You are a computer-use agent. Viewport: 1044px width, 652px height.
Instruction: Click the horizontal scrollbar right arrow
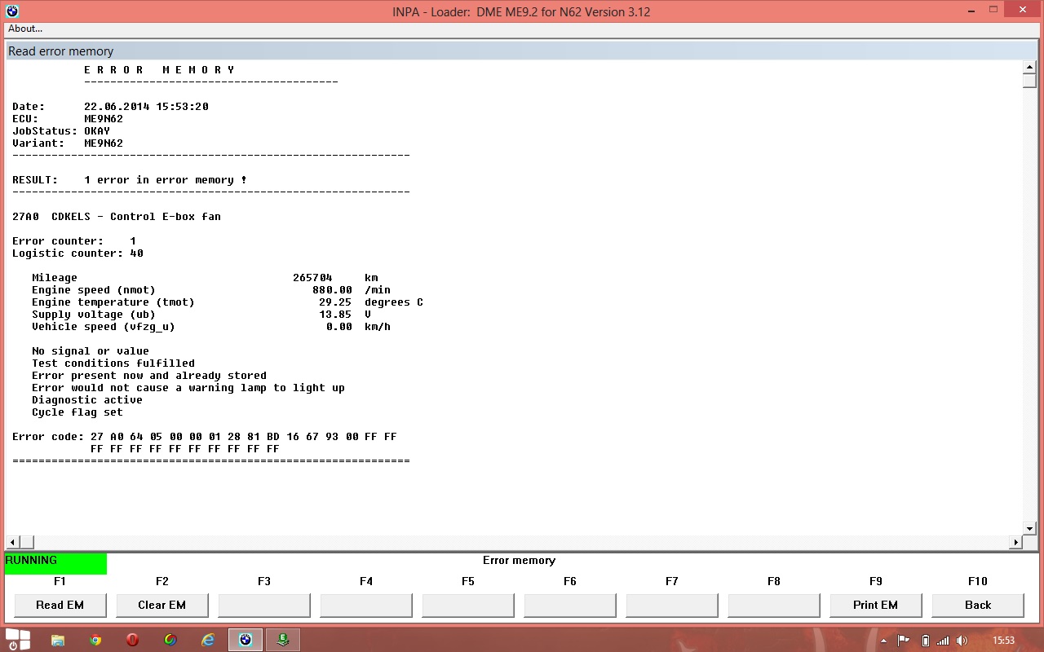1016,542
